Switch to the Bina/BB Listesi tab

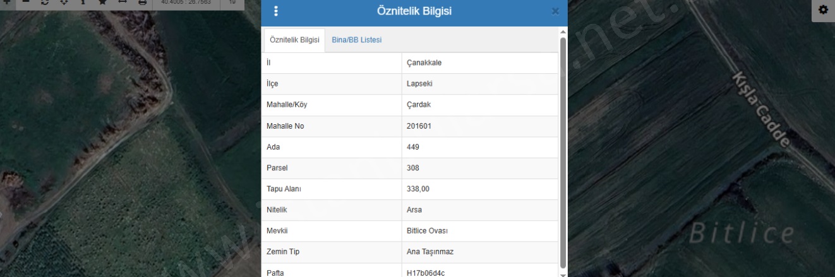356,40
